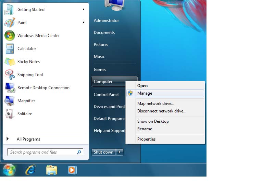Image resolution: width=263 pixels, height=181 pixels.
Task: Open Documents from the Start menu
Action: point(104,33)
